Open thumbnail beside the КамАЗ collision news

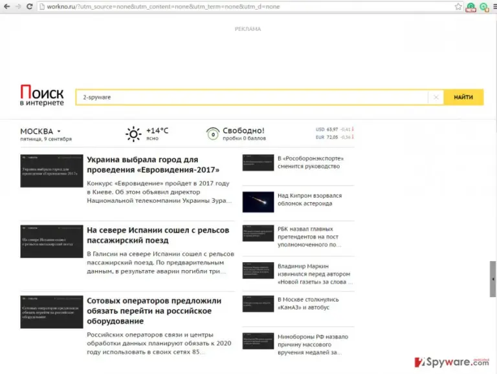258,304
